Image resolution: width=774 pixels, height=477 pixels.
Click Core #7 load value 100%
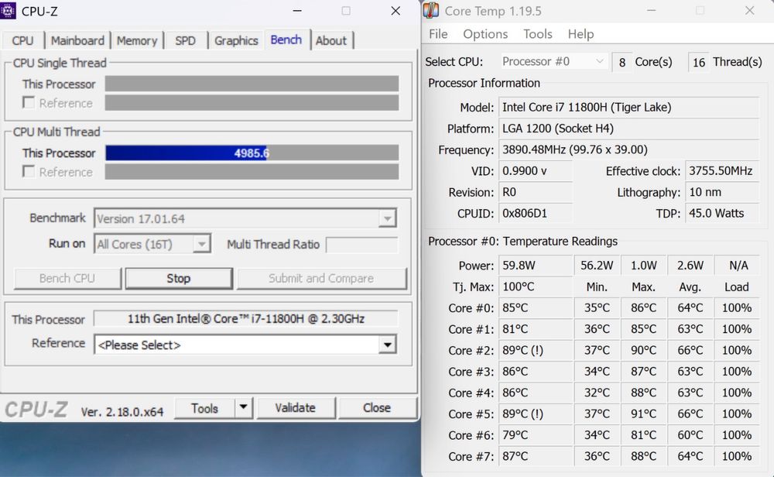737,456
